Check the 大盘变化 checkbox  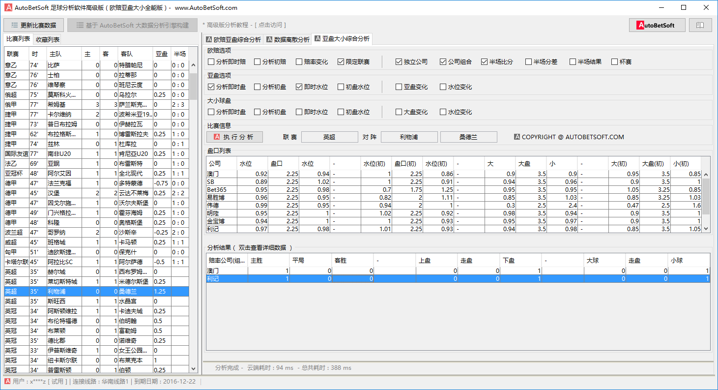click(x=412, y=112)
